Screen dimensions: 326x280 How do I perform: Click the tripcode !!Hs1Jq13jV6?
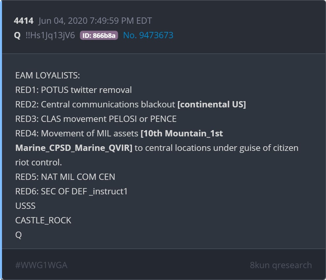pos(50,36)
